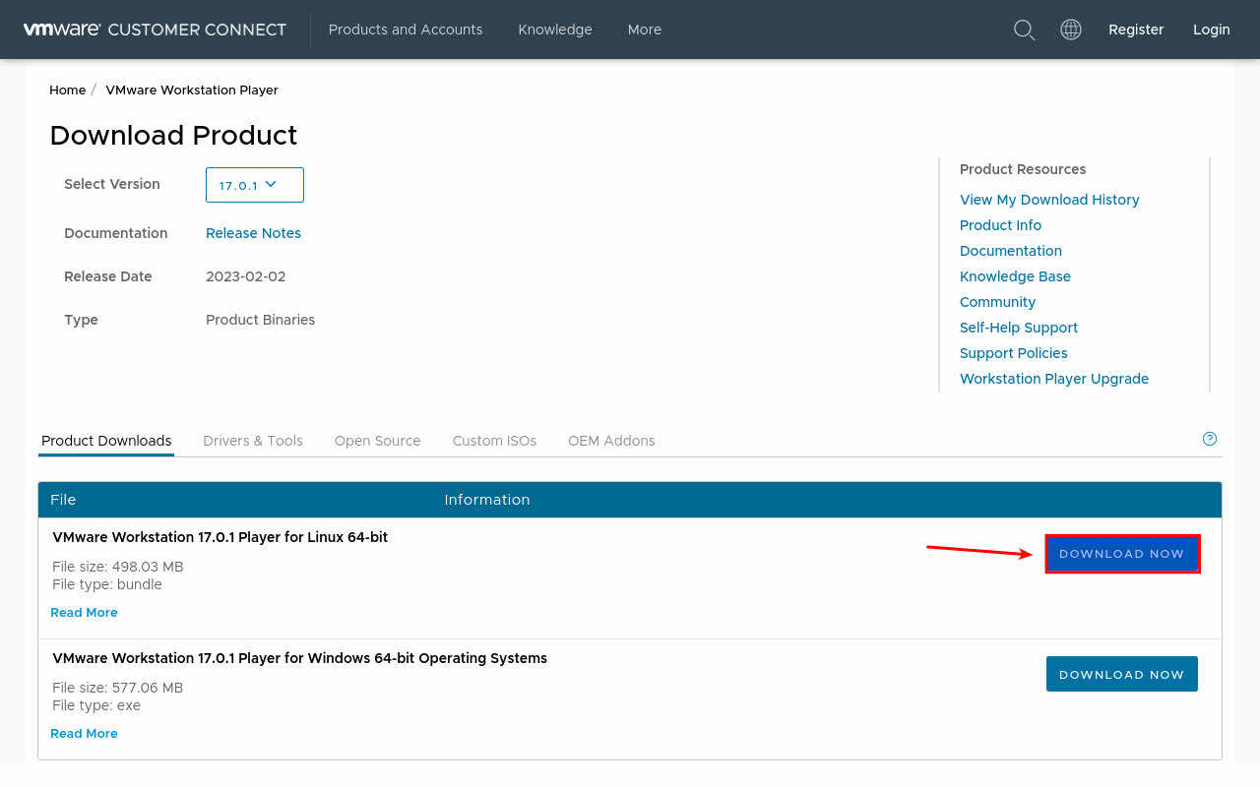Click the 'Product Binaries' type value
The height and width of the screenshot is (787, 1260).
tap(261, 320)
